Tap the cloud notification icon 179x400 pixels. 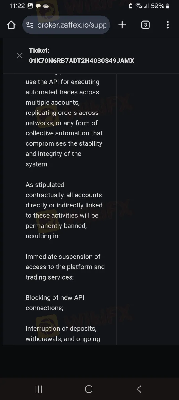tap(46, 6)
